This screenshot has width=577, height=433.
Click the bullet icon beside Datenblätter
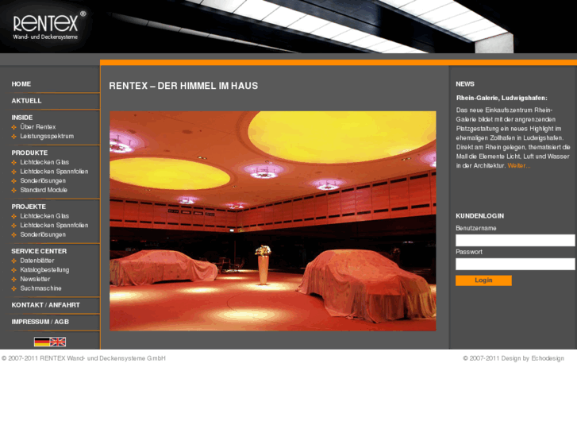point(14,261)
